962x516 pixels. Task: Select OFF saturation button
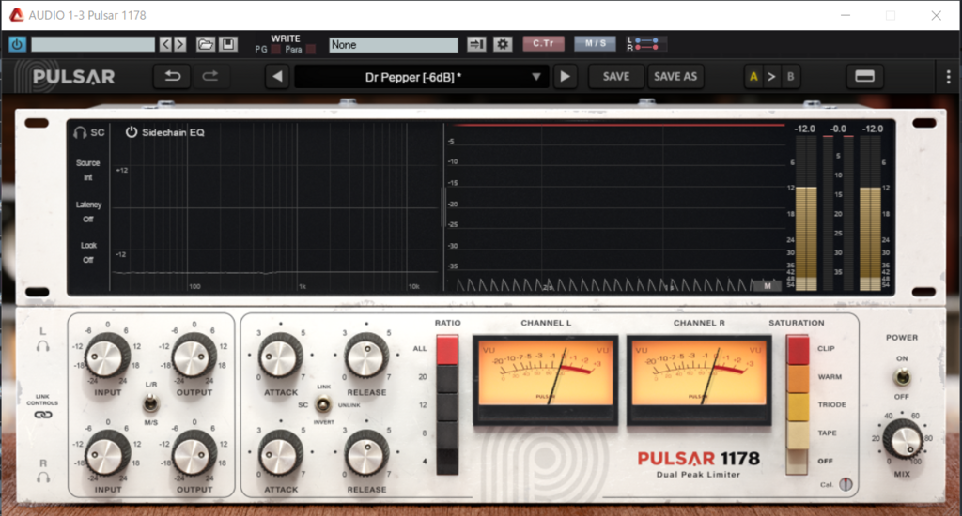(x=798, y=462)
